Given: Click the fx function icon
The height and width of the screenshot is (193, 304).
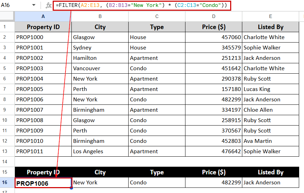Looking at the screenshot, I should tap(49, 5).
